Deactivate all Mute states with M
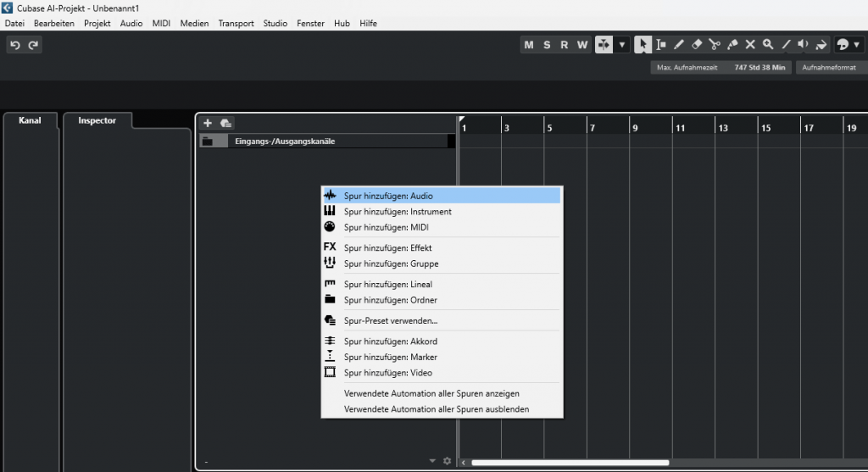Viewport: 868px width, 472px height. pos(529,45)
